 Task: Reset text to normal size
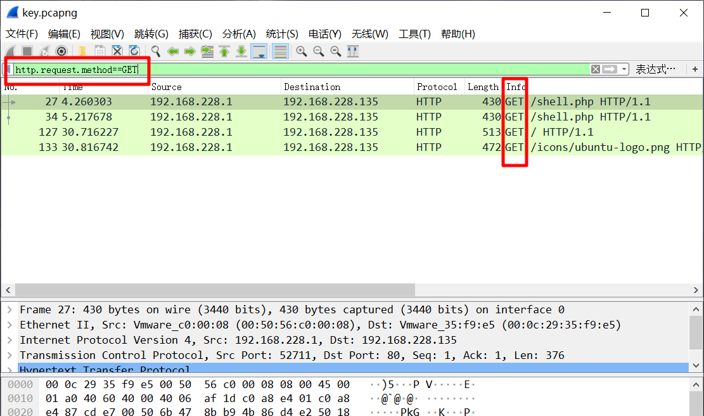coord(335,51)
